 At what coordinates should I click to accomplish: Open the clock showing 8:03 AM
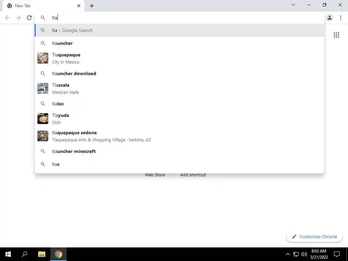pos(319,254)
